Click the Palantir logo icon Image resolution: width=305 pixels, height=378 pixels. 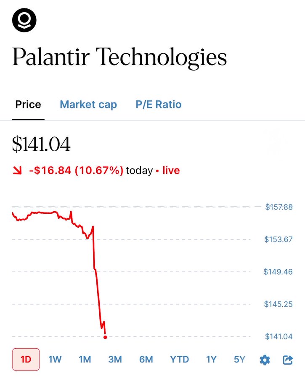(x=24, y=20)
